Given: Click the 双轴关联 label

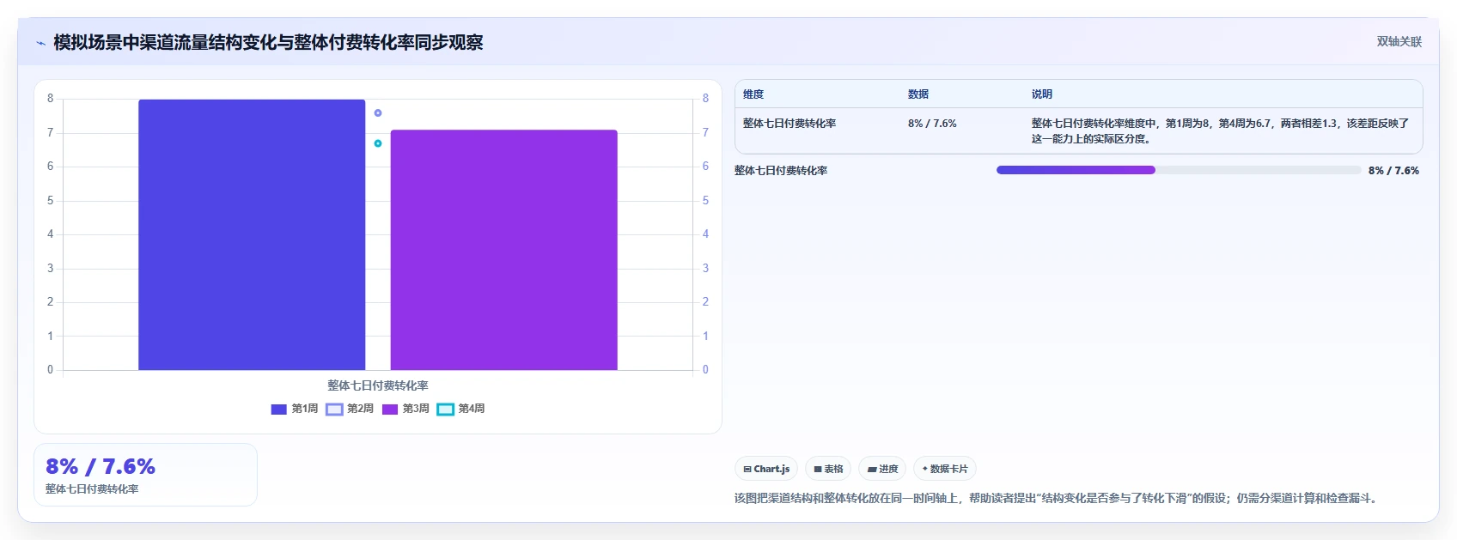Looking at the screenshot, I should click(1399, 41).
